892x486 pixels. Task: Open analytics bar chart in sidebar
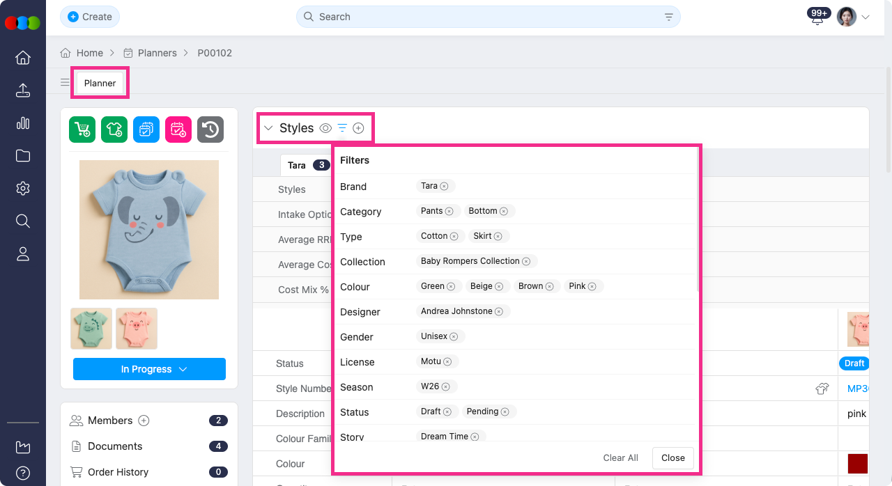(23, 123)
